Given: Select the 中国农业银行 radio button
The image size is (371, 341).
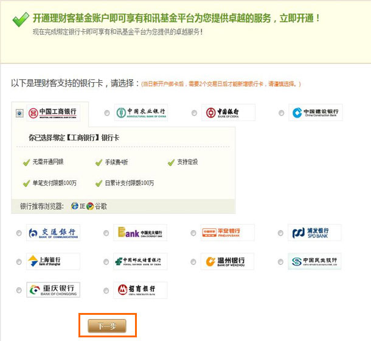Looking at the screenshot, I should click(x=107, y=113).
